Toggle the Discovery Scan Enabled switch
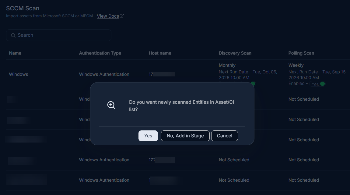350x195 pixels. pos(253,84)
